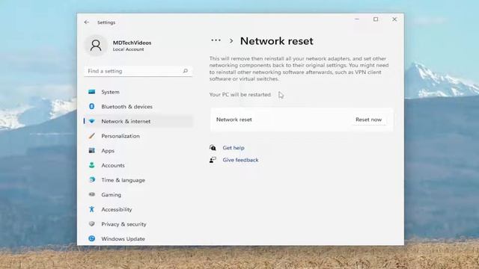479x269 pixels.
Task: Select Network & internet category
Action: [138, 121]
